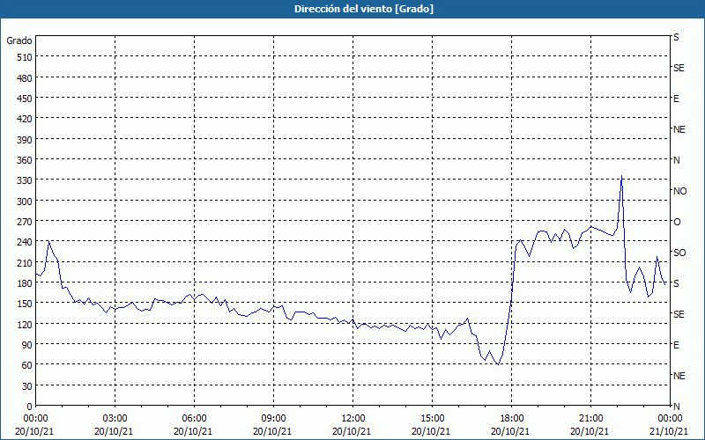The width and height of the screenshot is (705, 440).
Task: Select the 480 value on the y-axis
Action: click(25, 78)
